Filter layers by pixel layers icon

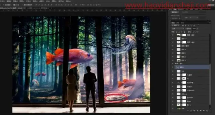click(x=183, y=25)
